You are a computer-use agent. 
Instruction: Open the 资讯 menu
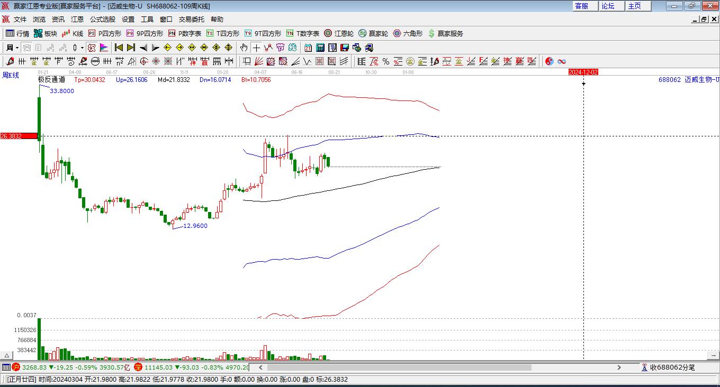point(58,19)
